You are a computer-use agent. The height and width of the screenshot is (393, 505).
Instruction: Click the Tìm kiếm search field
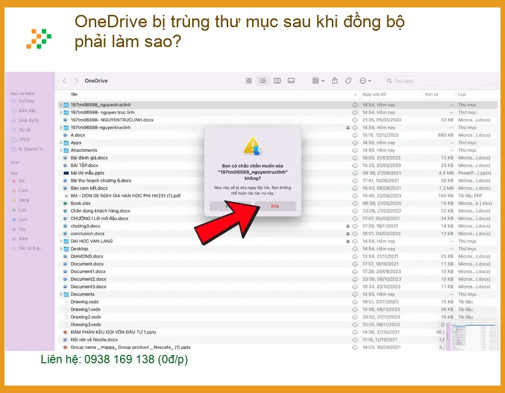(441, 81)
